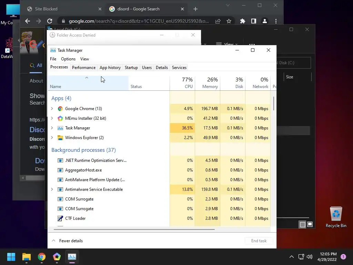Switch to the Performance tab
The height and width of the screenshot is (265, 353).
click(84, 68)
